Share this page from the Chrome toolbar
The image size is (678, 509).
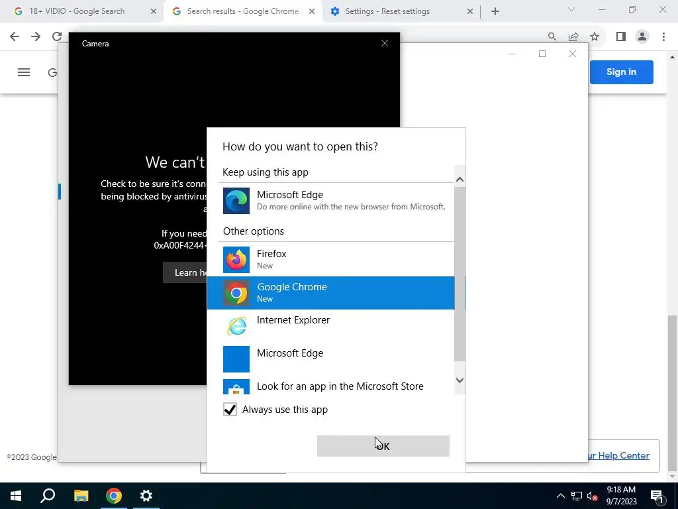573,37
